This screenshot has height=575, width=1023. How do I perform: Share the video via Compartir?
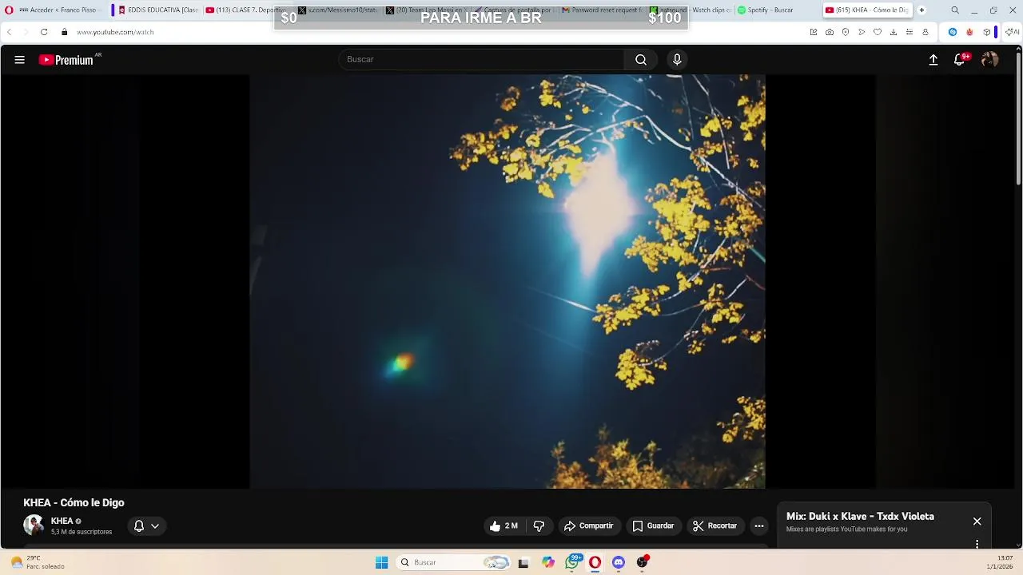tap(589, 526)
